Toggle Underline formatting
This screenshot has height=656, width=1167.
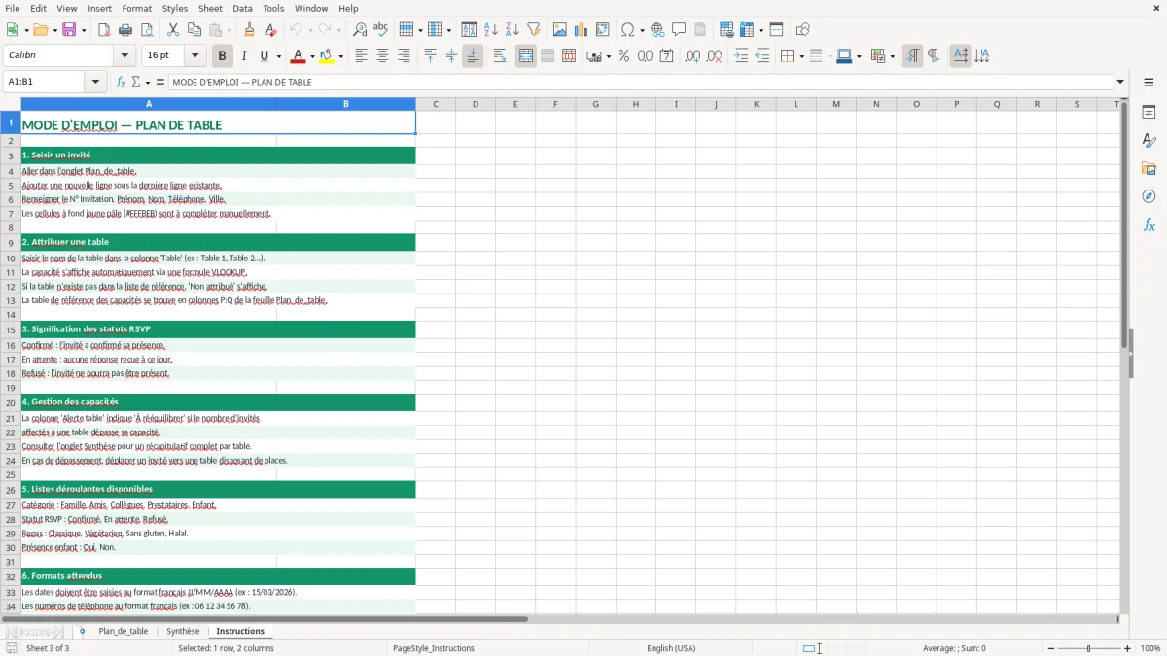[x=264, y=56]
